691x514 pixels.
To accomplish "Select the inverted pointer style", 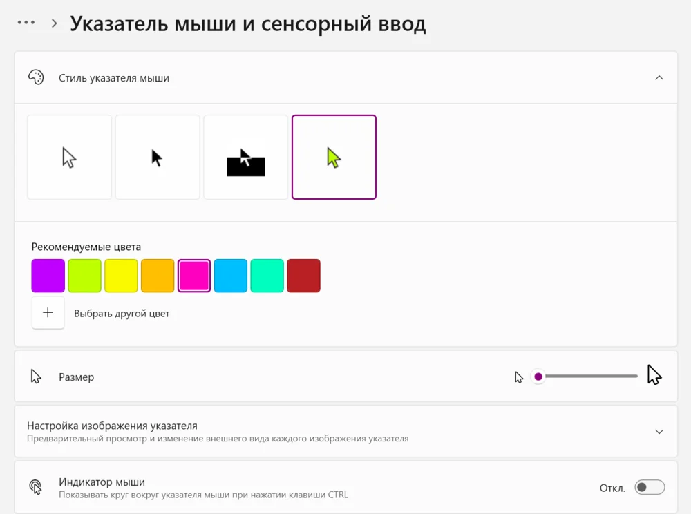I will click(246, 158).
